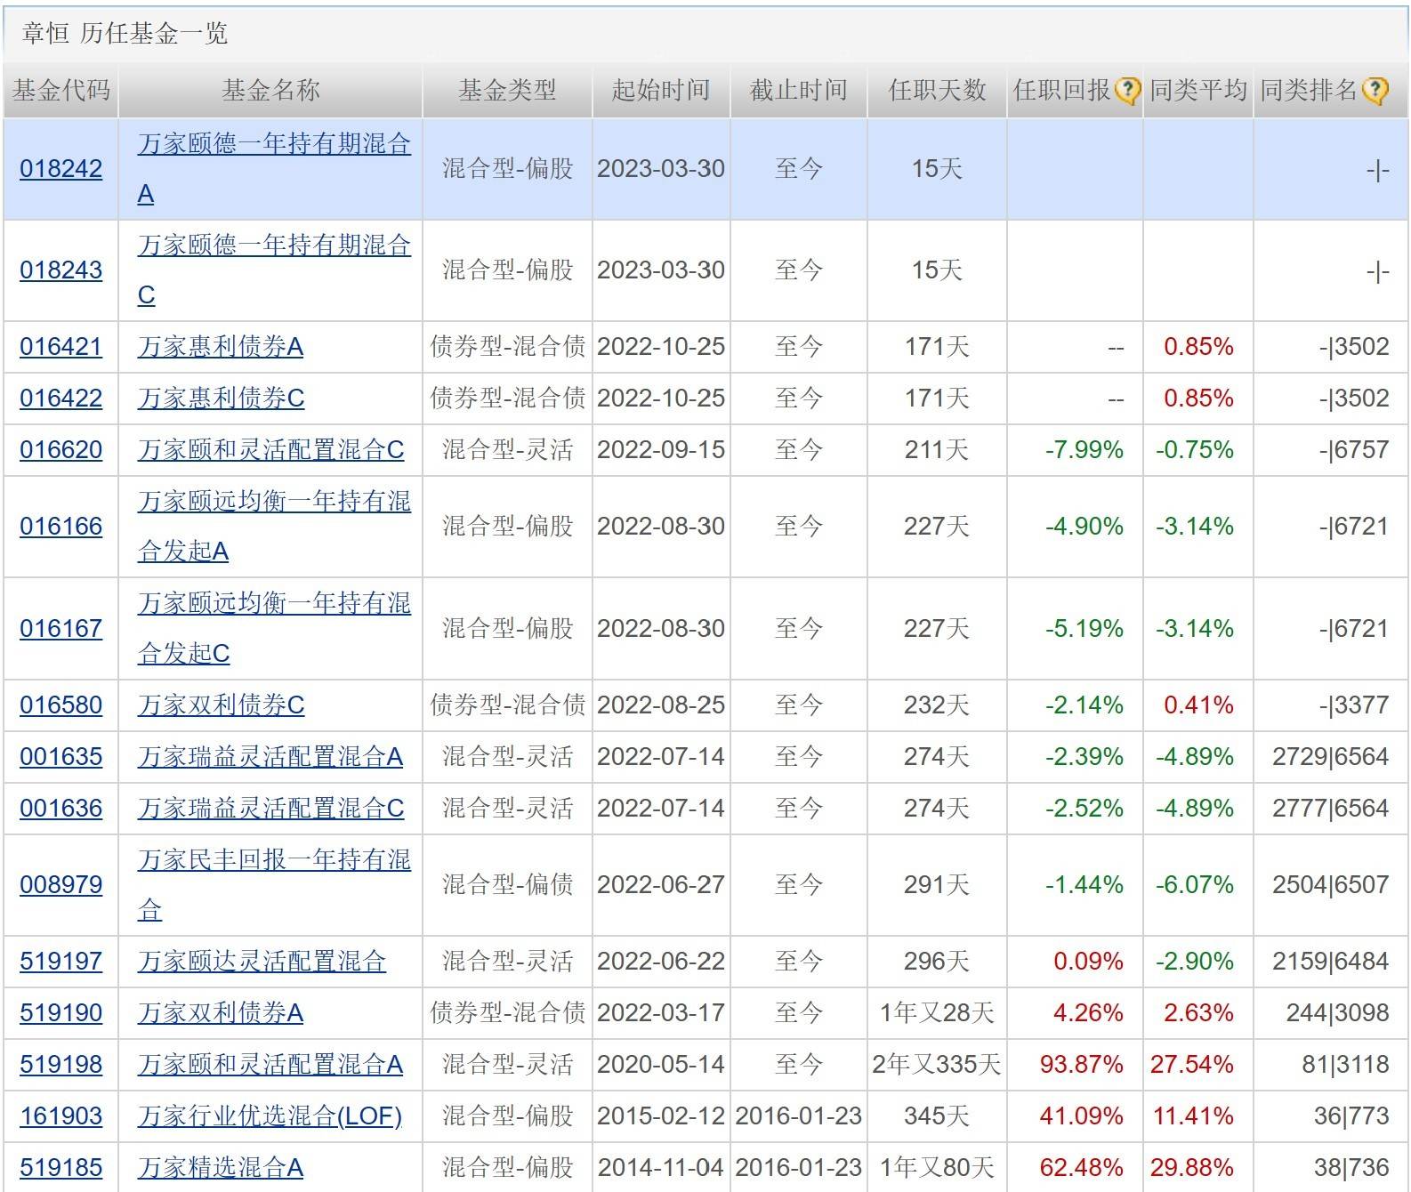This screenshot has width=1411, height=1192.
Task: Click the 2年又335天 tenure duration cell
Action: (937, 1065)
